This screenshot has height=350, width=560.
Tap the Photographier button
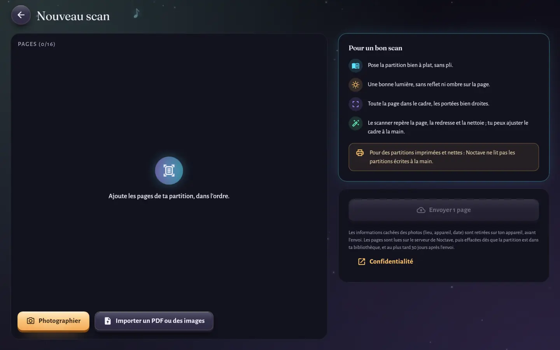(x=53, y=321)
